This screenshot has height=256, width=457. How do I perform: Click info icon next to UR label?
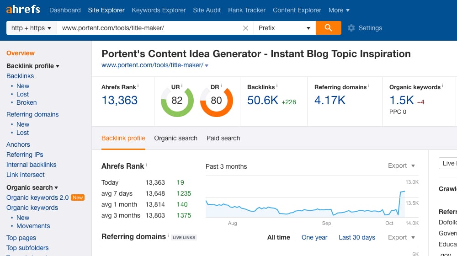182,86
